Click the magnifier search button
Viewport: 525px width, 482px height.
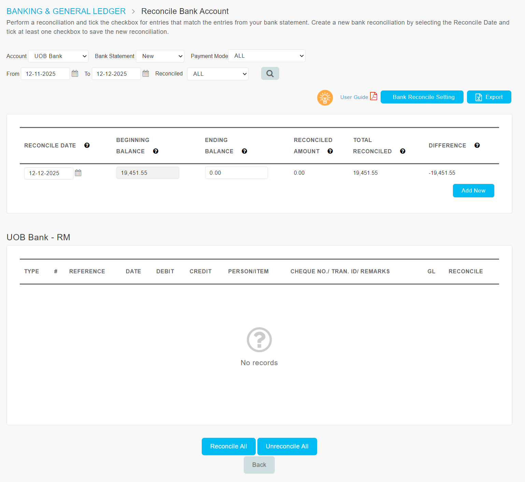tap(270, 73)
